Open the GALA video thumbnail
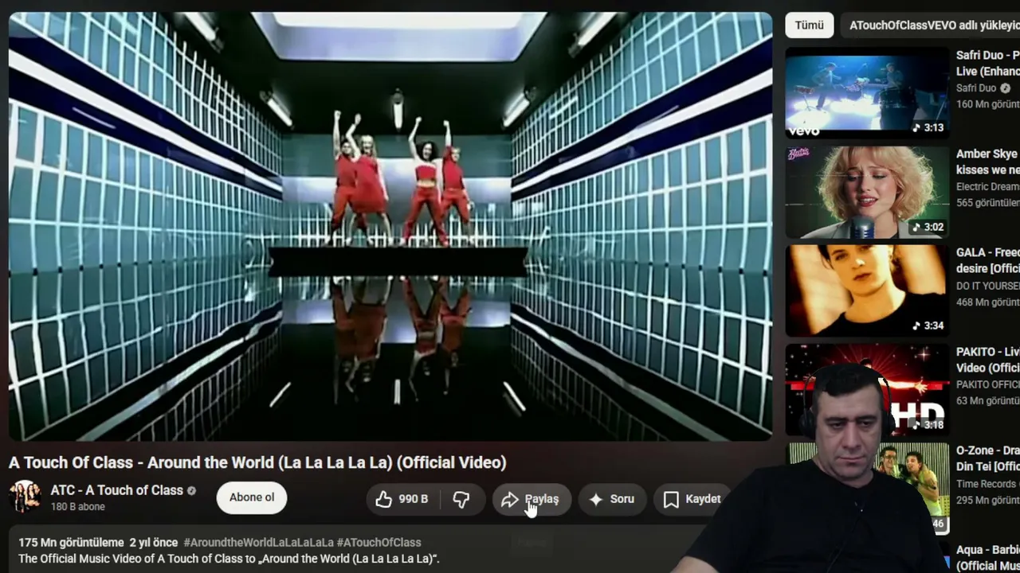Viewport: 1020px width, 573px height. [x=867, y=290]
